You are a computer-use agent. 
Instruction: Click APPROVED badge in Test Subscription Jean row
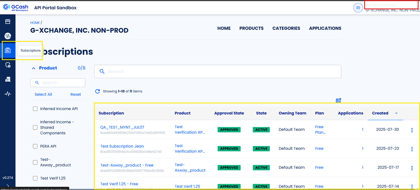[x=229, y=149]
